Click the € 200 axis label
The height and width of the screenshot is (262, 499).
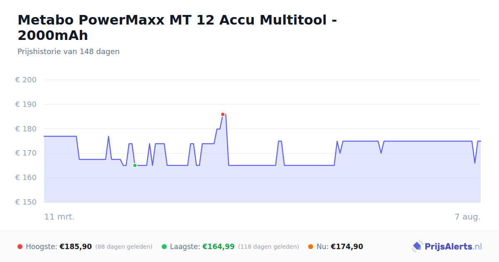pos(26,80)
